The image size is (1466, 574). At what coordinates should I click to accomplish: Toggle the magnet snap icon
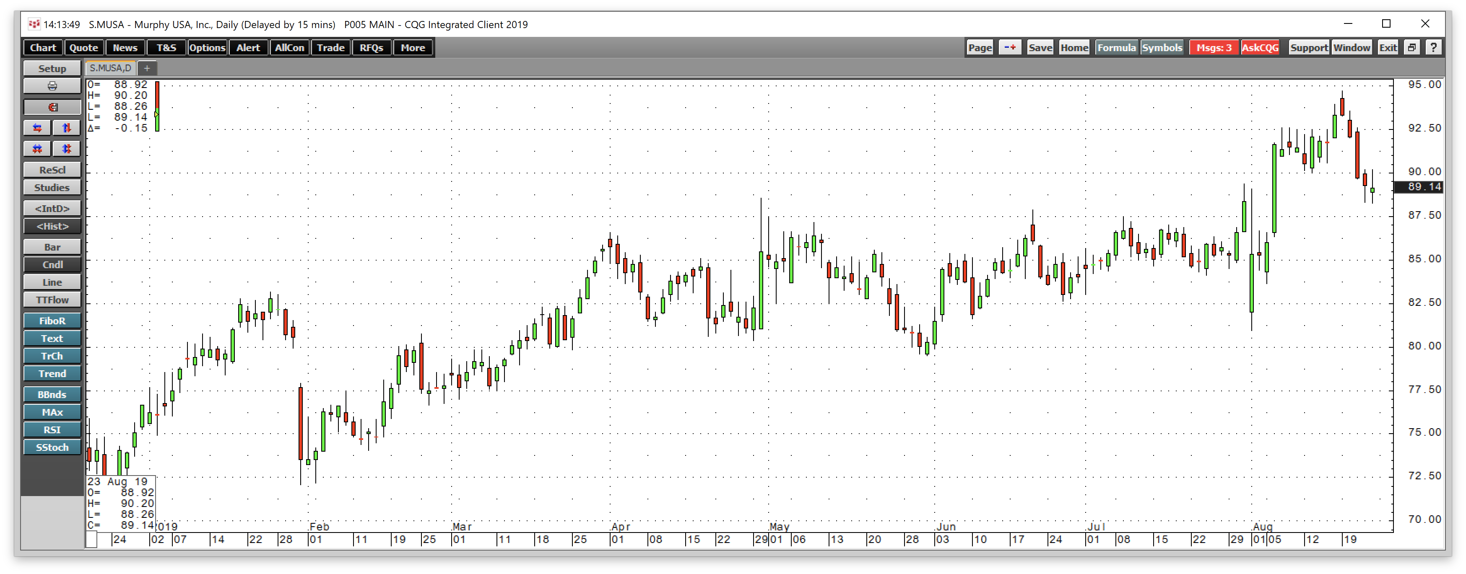coord(52,106)
